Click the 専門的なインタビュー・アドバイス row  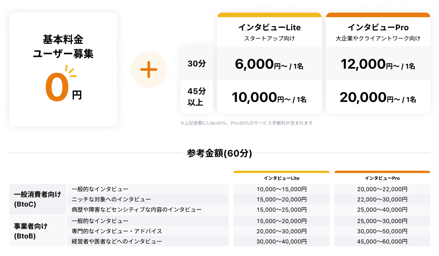pos(117,231)
